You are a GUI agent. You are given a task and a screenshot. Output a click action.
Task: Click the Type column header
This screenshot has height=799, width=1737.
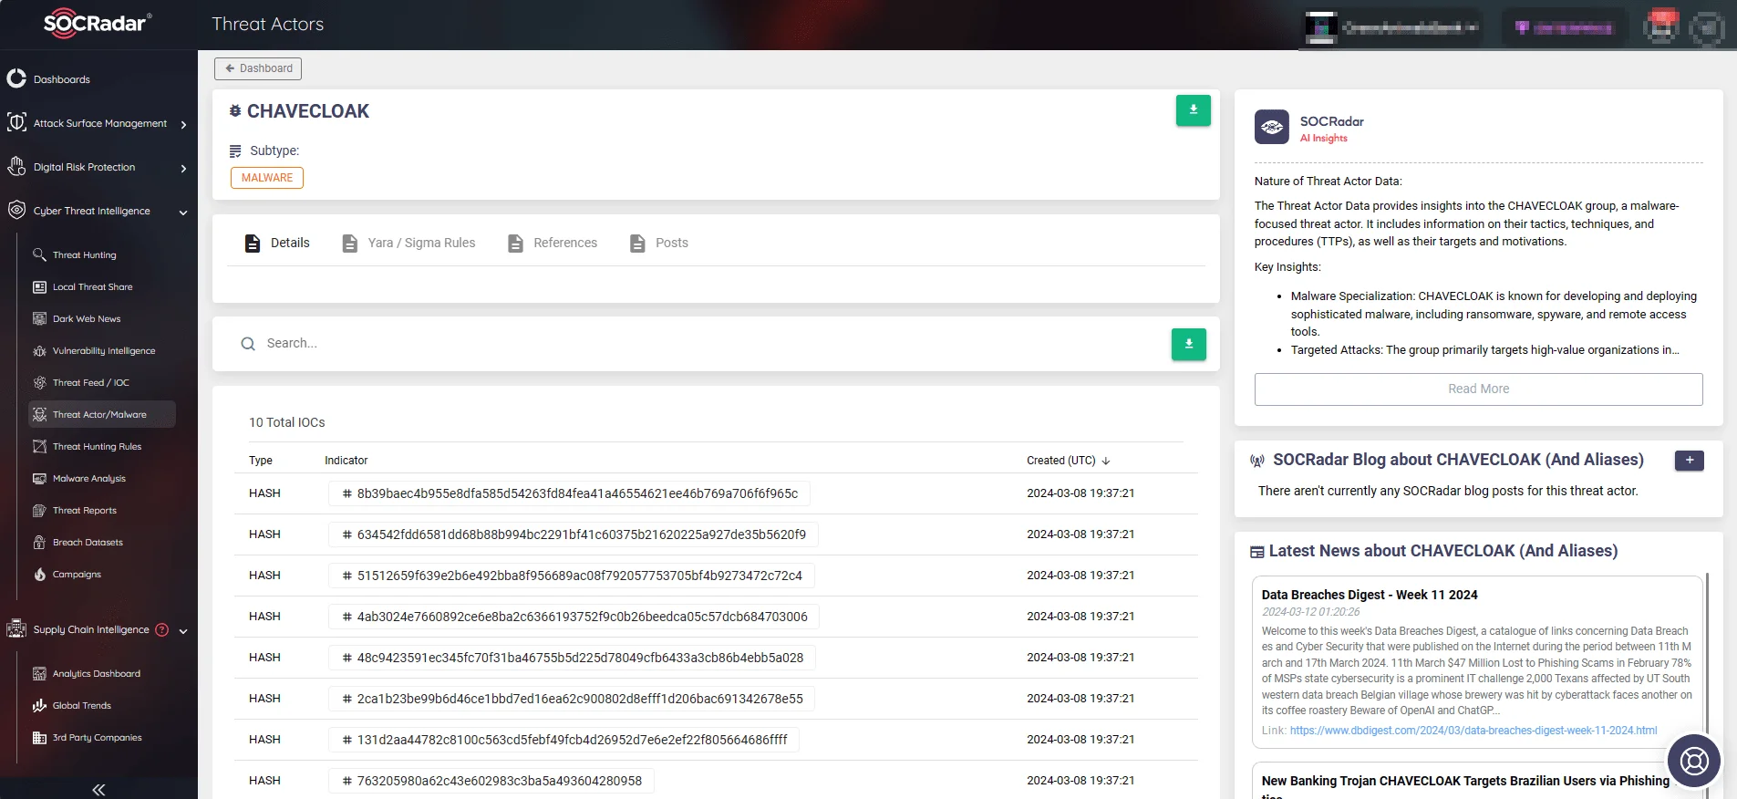261,461
